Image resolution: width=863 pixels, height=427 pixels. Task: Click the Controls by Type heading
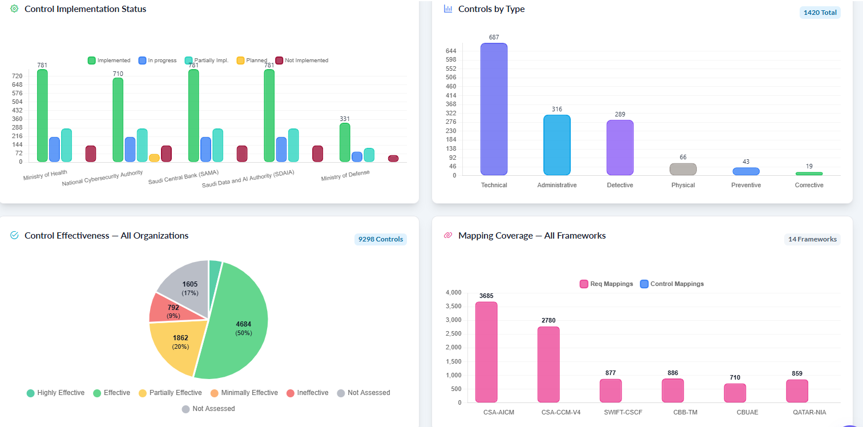pos(491,9)
